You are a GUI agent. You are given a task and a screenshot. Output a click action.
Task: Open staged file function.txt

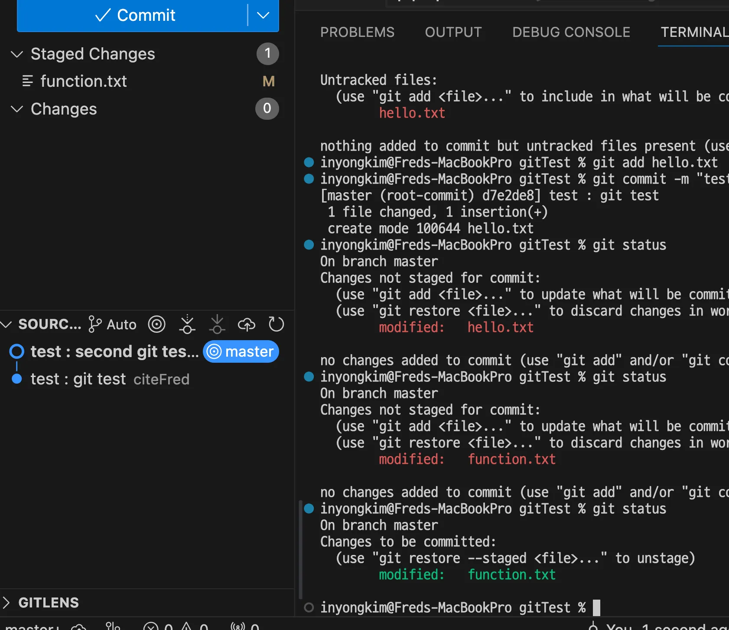click(x=83, y=81)
